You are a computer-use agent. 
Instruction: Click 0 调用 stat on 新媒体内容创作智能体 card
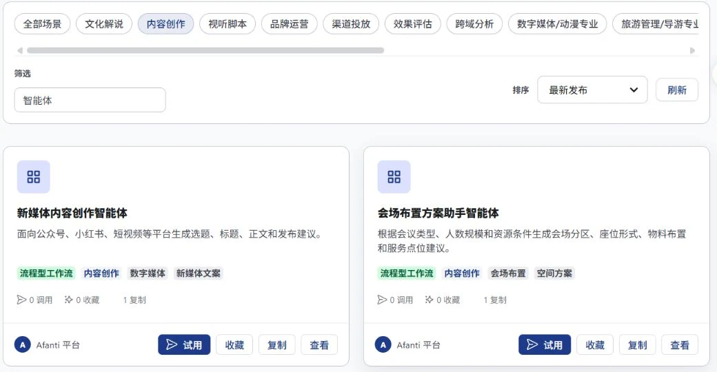point(34,300)
